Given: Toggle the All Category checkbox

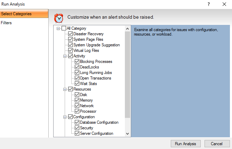Looking at the screenshot, I should coord(64,28).
